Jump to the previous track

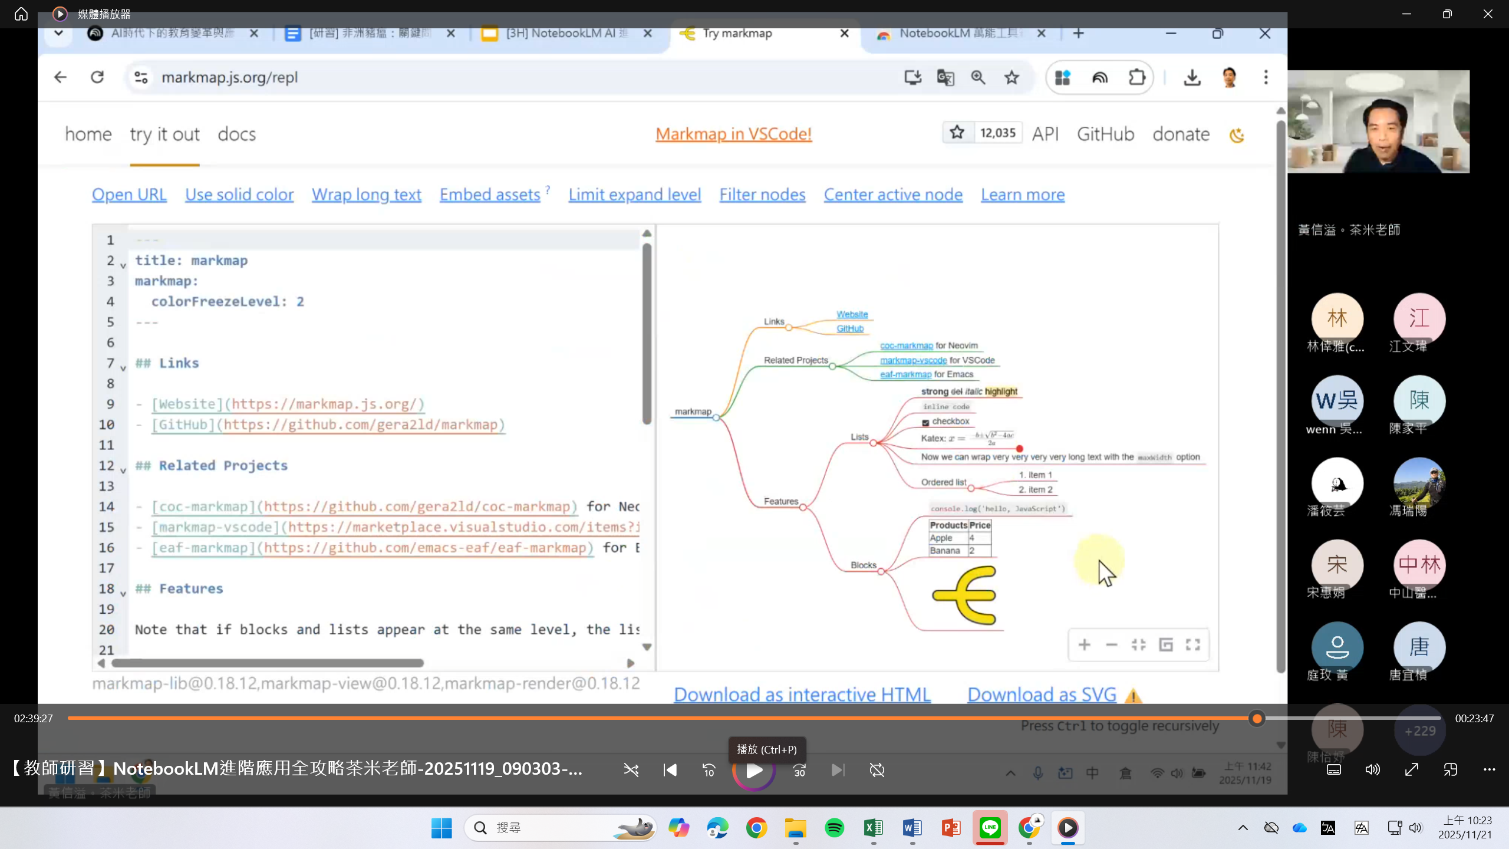pos(670,770)
